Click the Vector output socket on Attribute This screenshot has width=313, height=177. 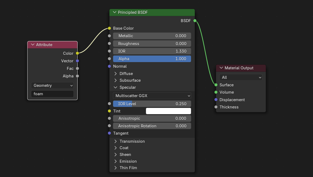pos(78,61)
